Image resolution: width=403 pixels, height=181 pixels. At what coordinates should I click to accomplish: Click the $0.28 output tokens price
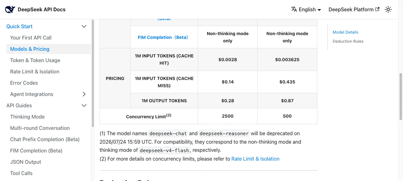tap(228, 101)
